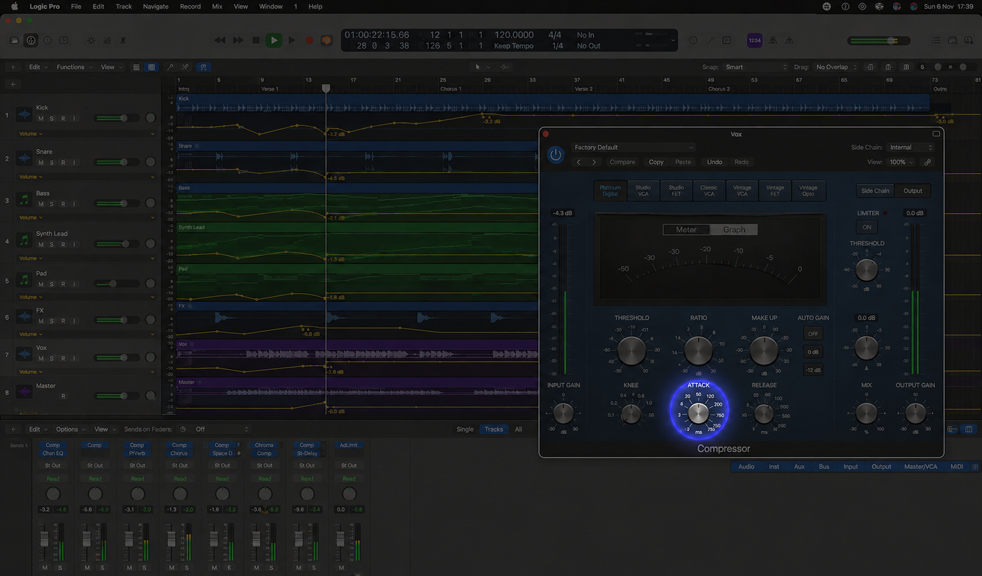This screenshot has height=576, width=982.
Task: Click the Kick track waveform icon
Action: (24, 114)
